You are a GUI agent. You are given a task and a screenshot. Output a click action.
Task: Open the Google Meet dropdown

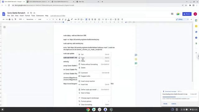178,14
